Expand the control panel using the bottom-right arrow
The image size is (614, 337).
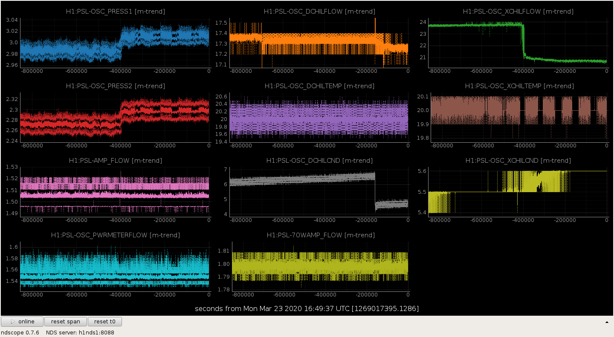607,322
